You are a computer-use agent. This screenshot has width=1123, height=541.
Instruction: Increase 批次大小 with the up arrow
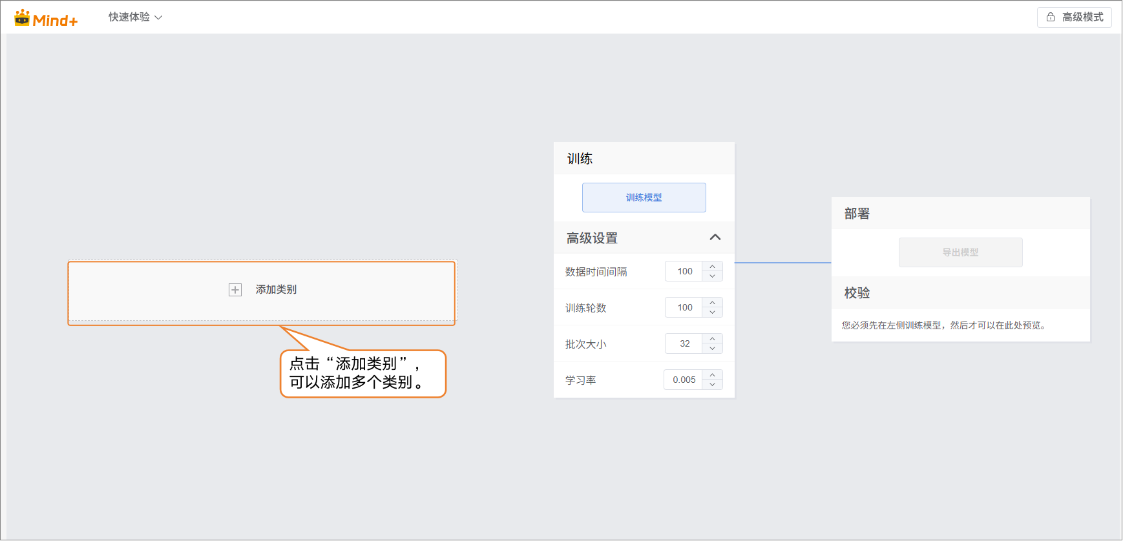tap(712, 339)
